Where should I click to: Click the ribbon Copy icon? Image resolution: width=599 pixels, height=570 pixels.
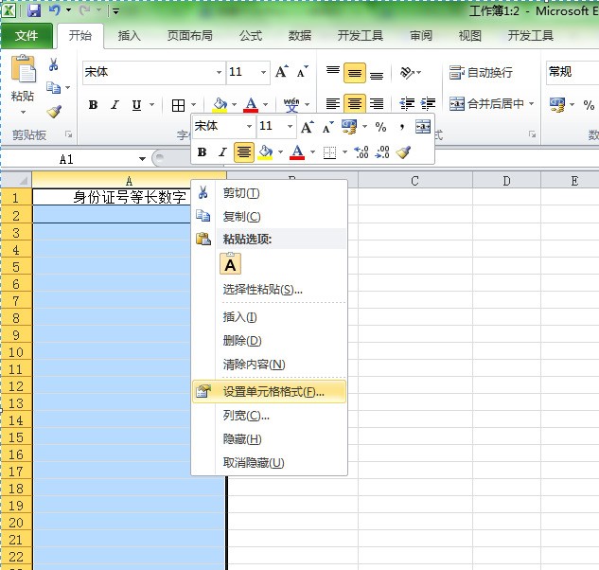point(54,87)
